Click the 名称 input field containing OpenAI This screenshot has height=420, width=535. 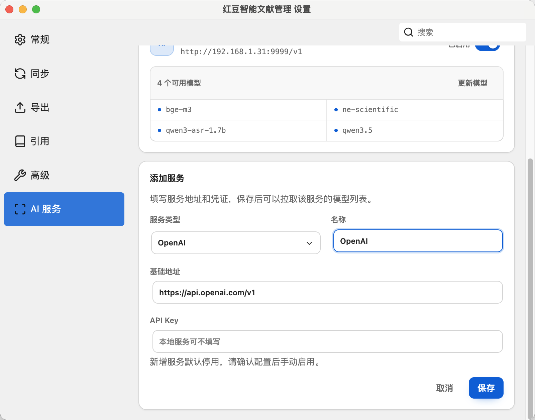click(x=418, y=241)
